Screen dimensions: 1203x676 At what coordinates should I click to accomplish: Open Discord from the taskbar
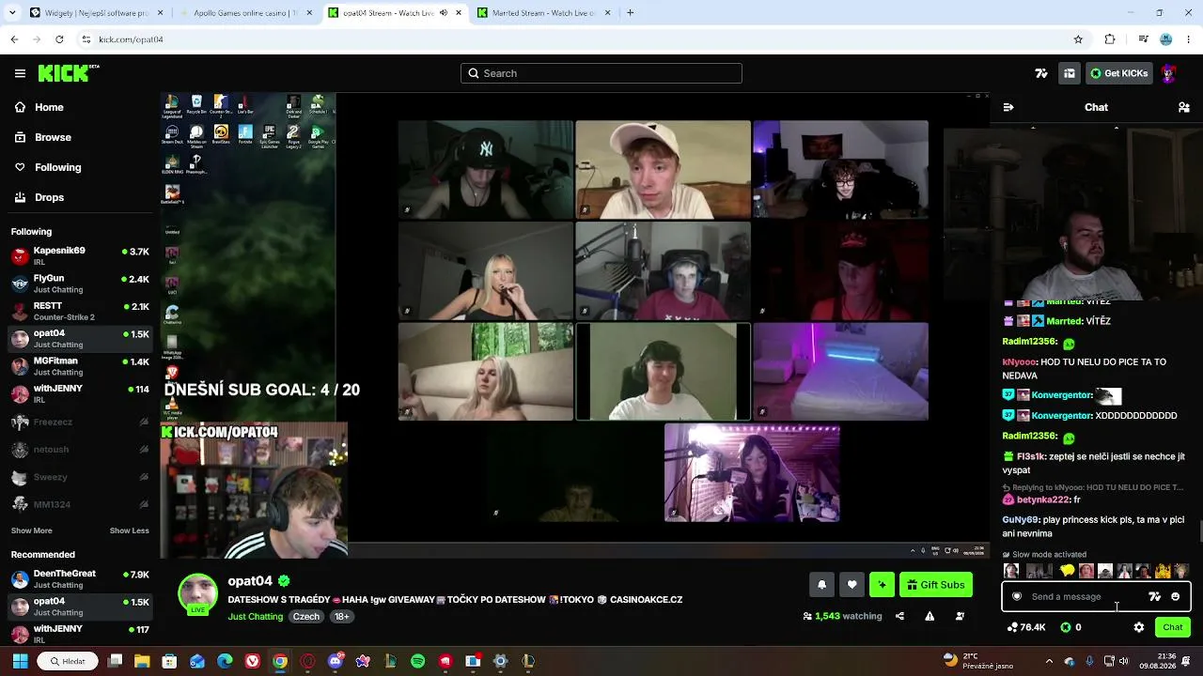click(336, 661)
